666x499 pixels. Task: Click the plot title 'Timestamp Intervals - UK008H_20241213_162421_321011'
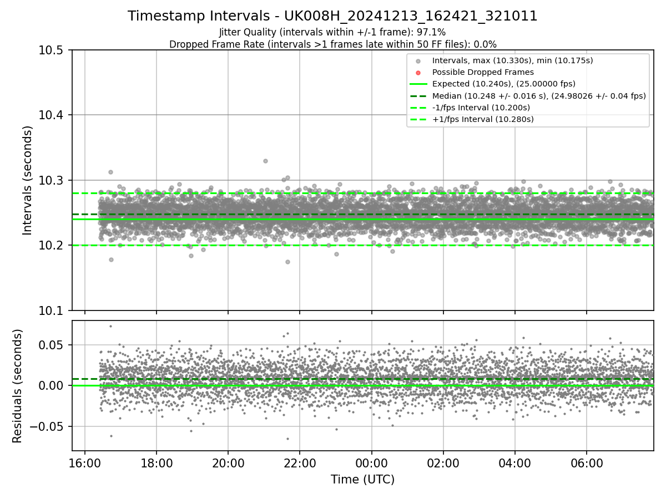click(332, 16)
